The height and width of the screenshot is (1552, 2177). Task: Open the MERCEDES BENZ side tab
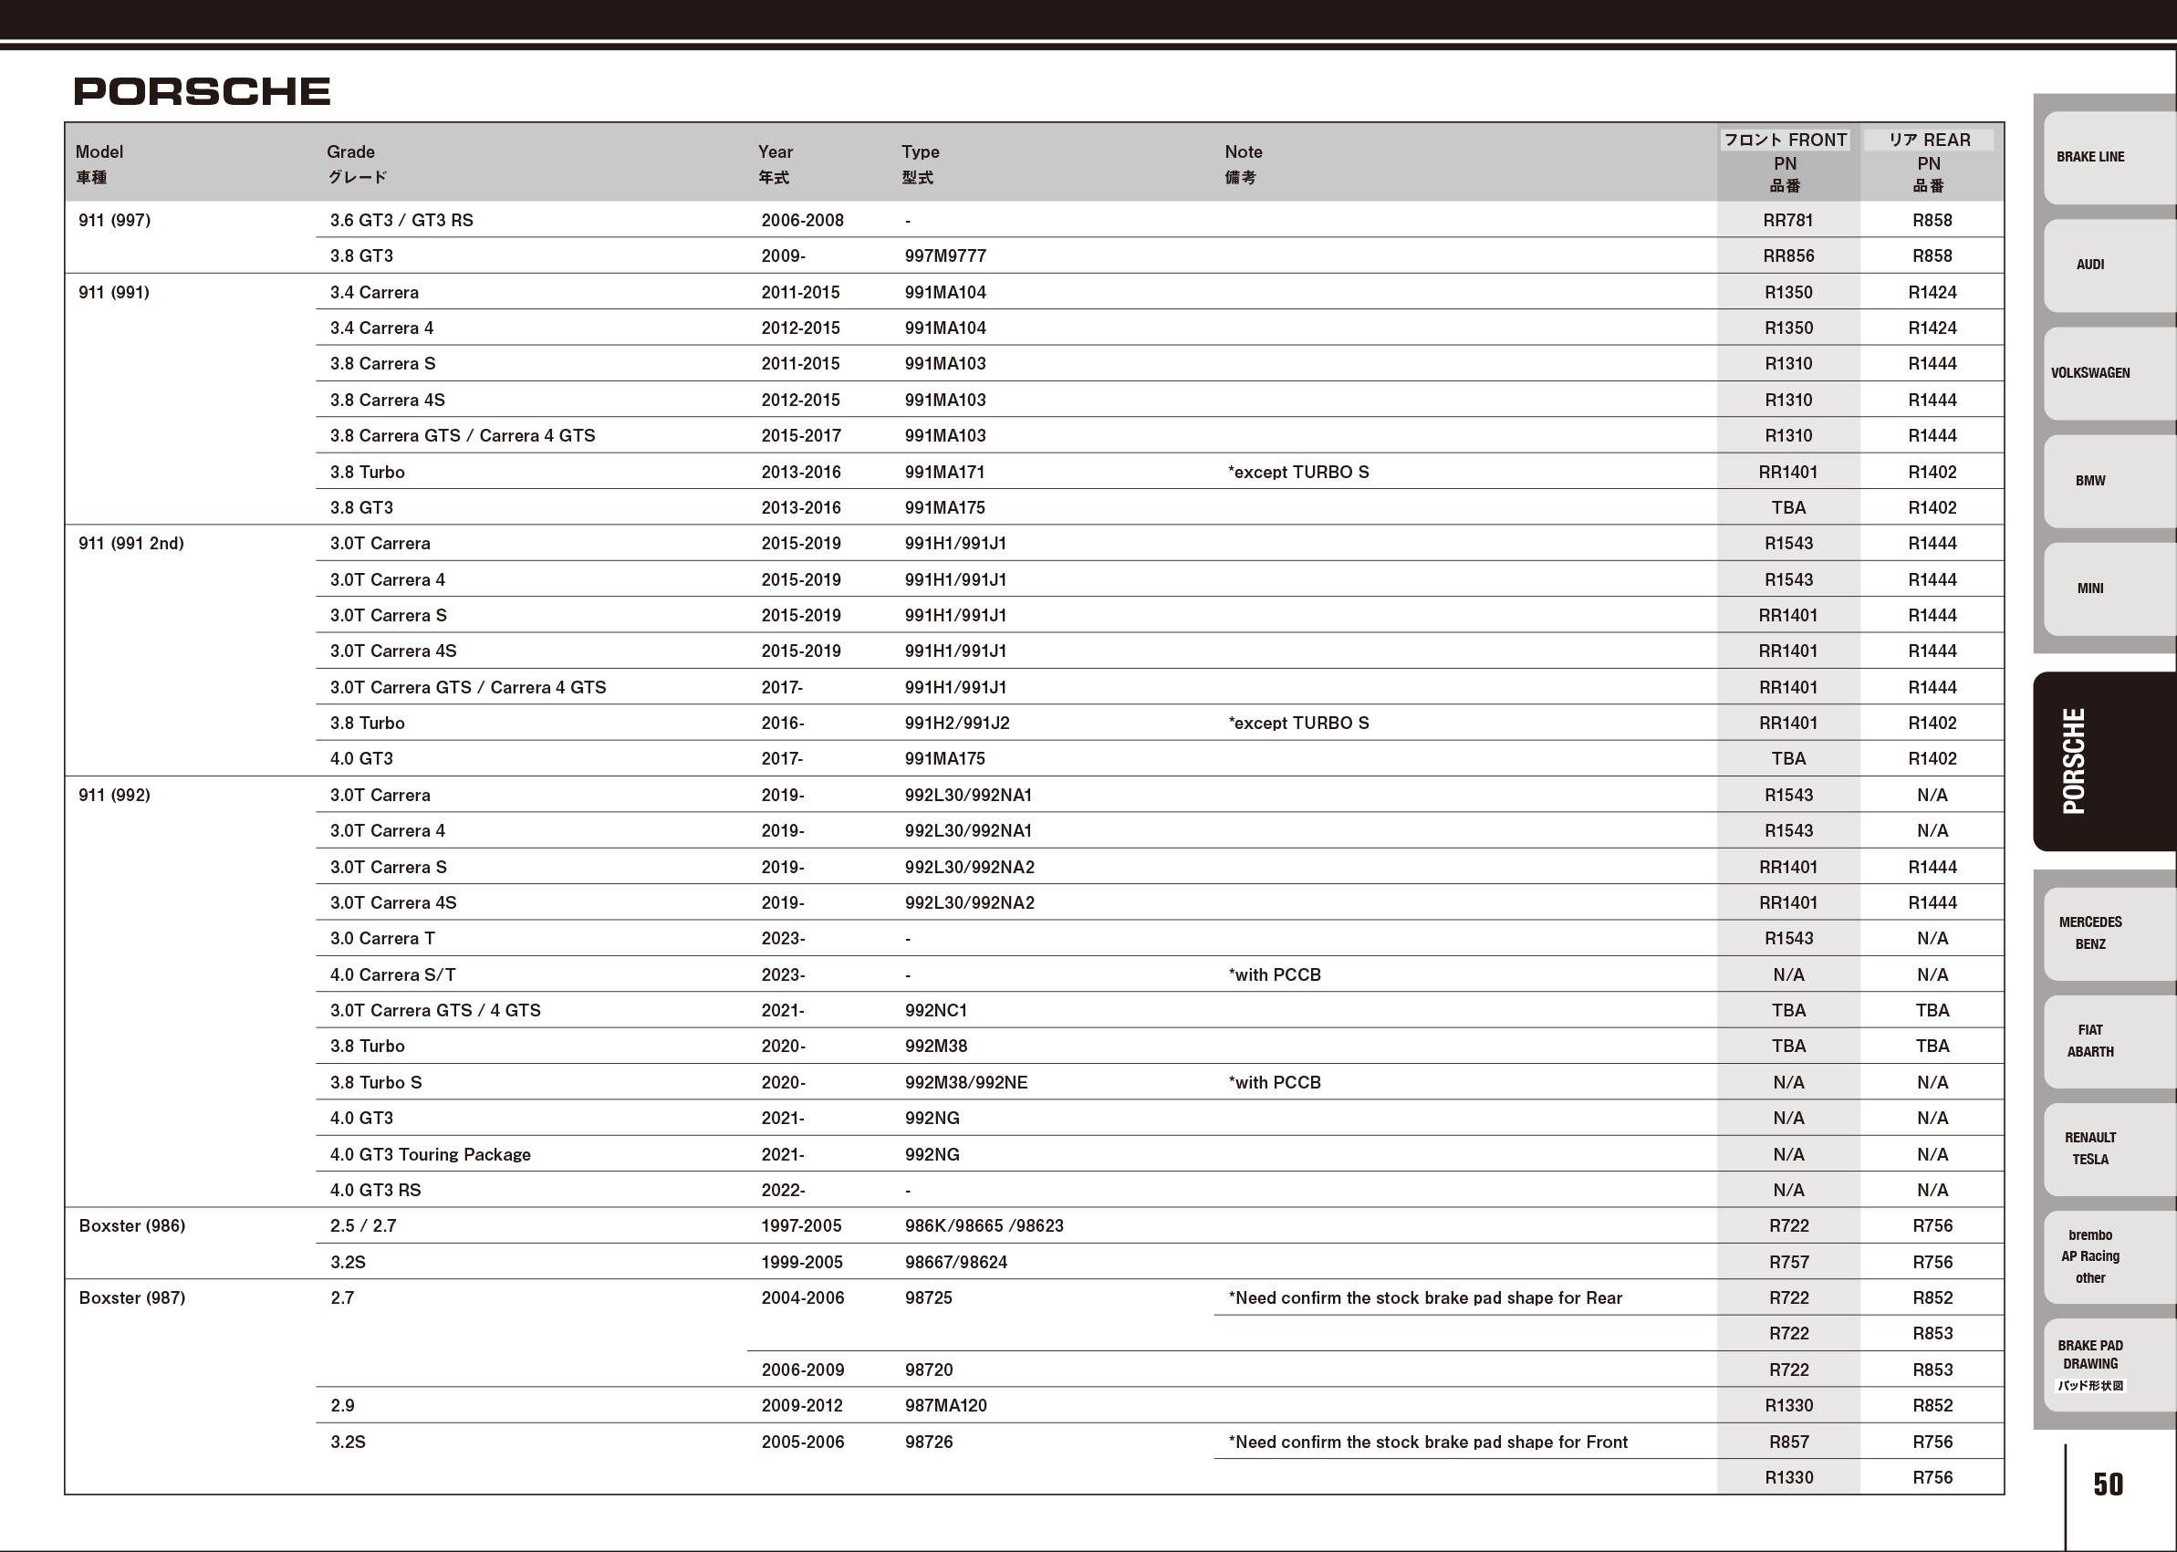(x=2109, y=933)
